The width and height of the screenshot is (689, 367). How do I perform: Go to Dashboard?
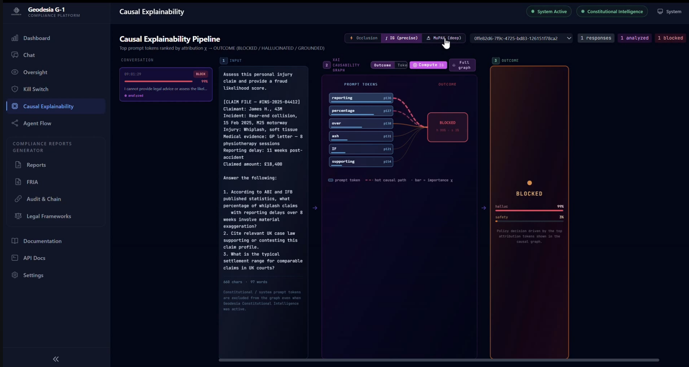(56, 38)
